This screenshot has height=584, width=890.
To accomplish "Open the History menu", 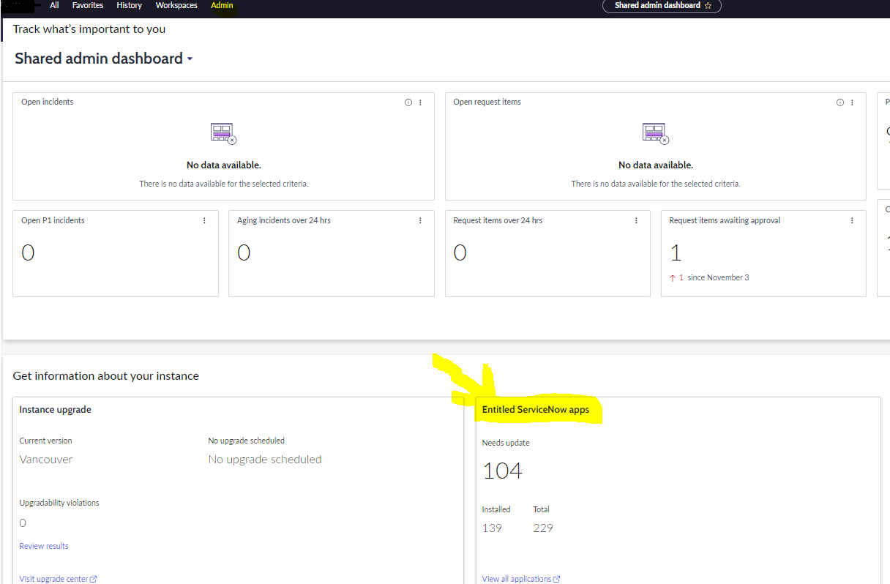I will click(x=130, y=5).
